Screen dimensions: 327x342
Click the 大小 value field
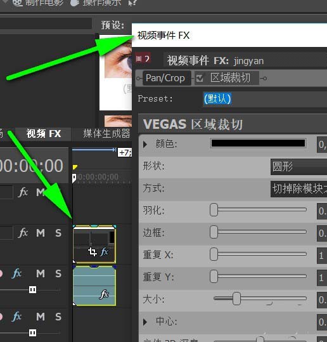tap(322, 300)
